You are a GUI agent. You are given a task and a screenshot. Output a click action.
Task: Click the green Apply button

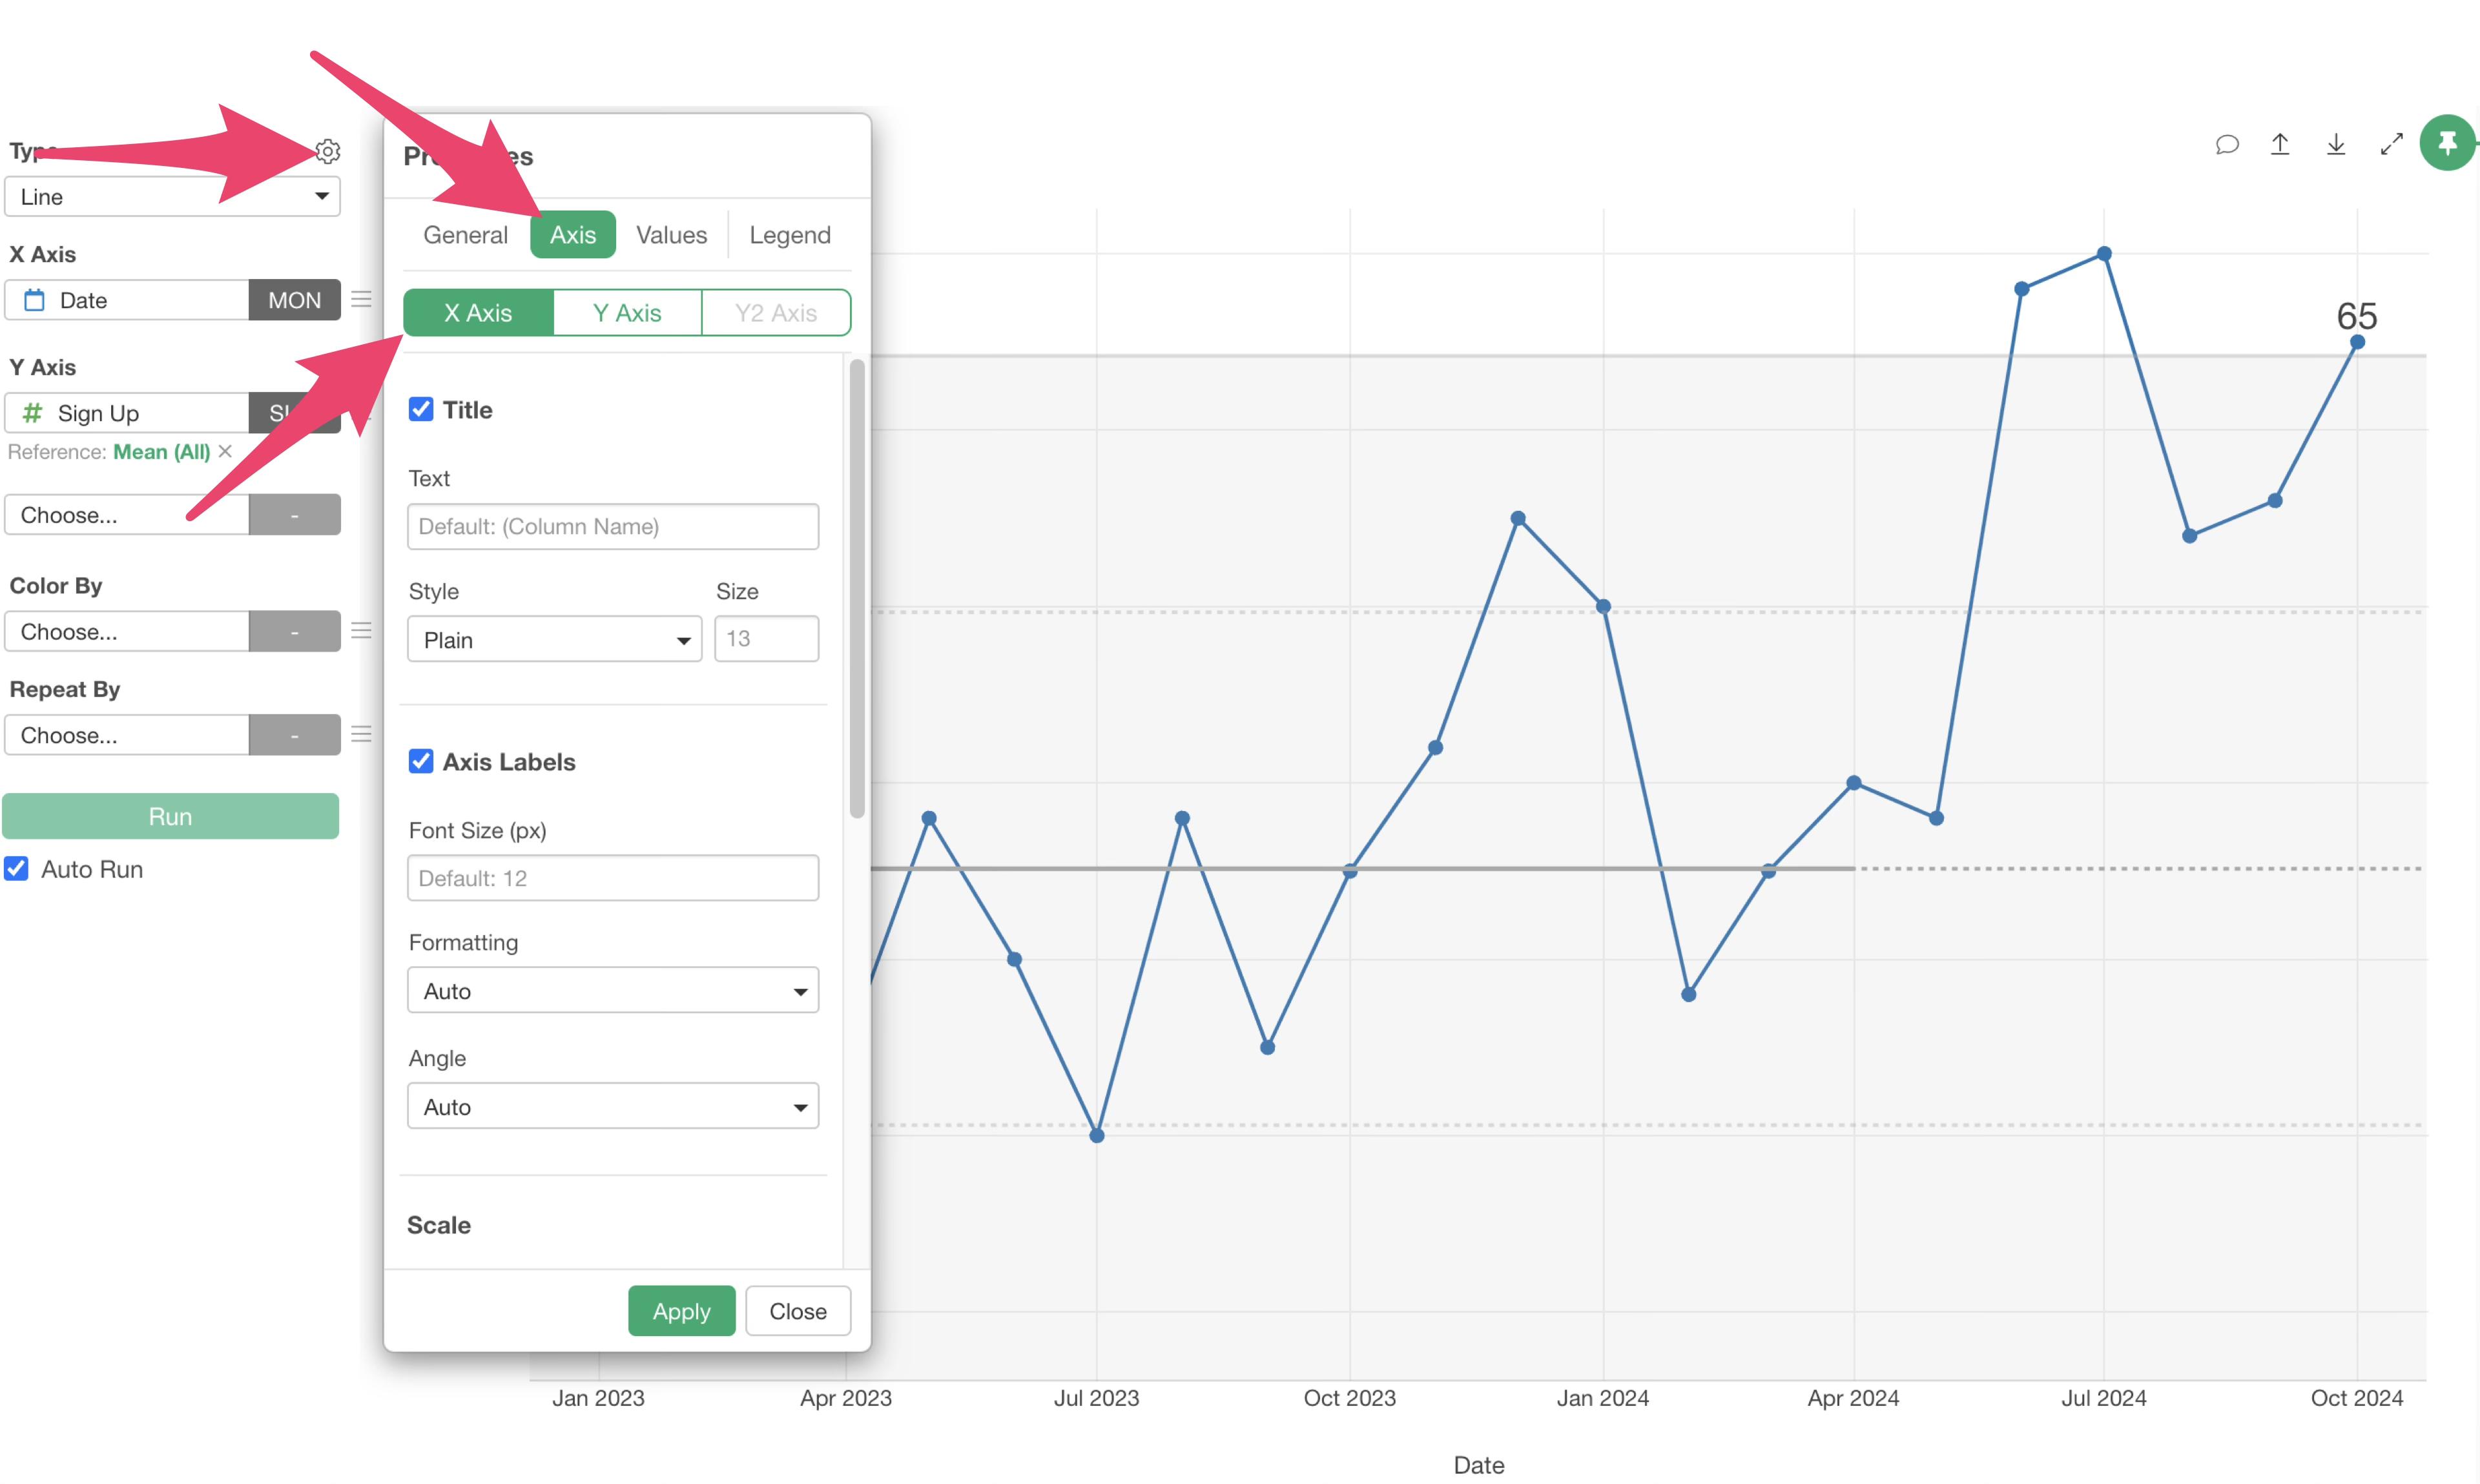681,1310
